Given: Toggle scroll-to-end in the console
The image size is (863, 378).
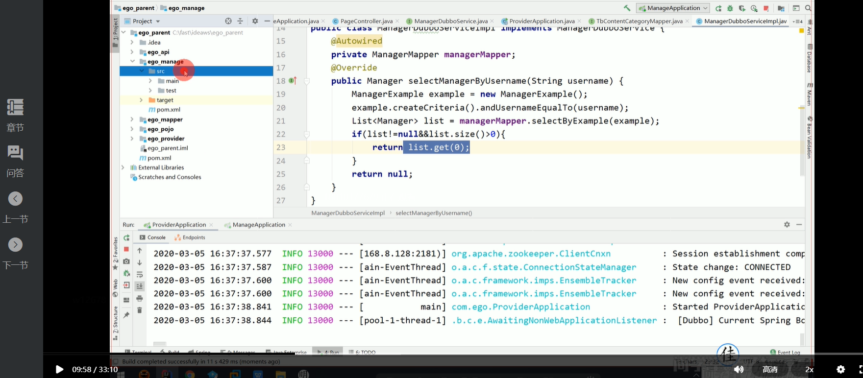Looking at the screenshot, I should tap(140, 286).
